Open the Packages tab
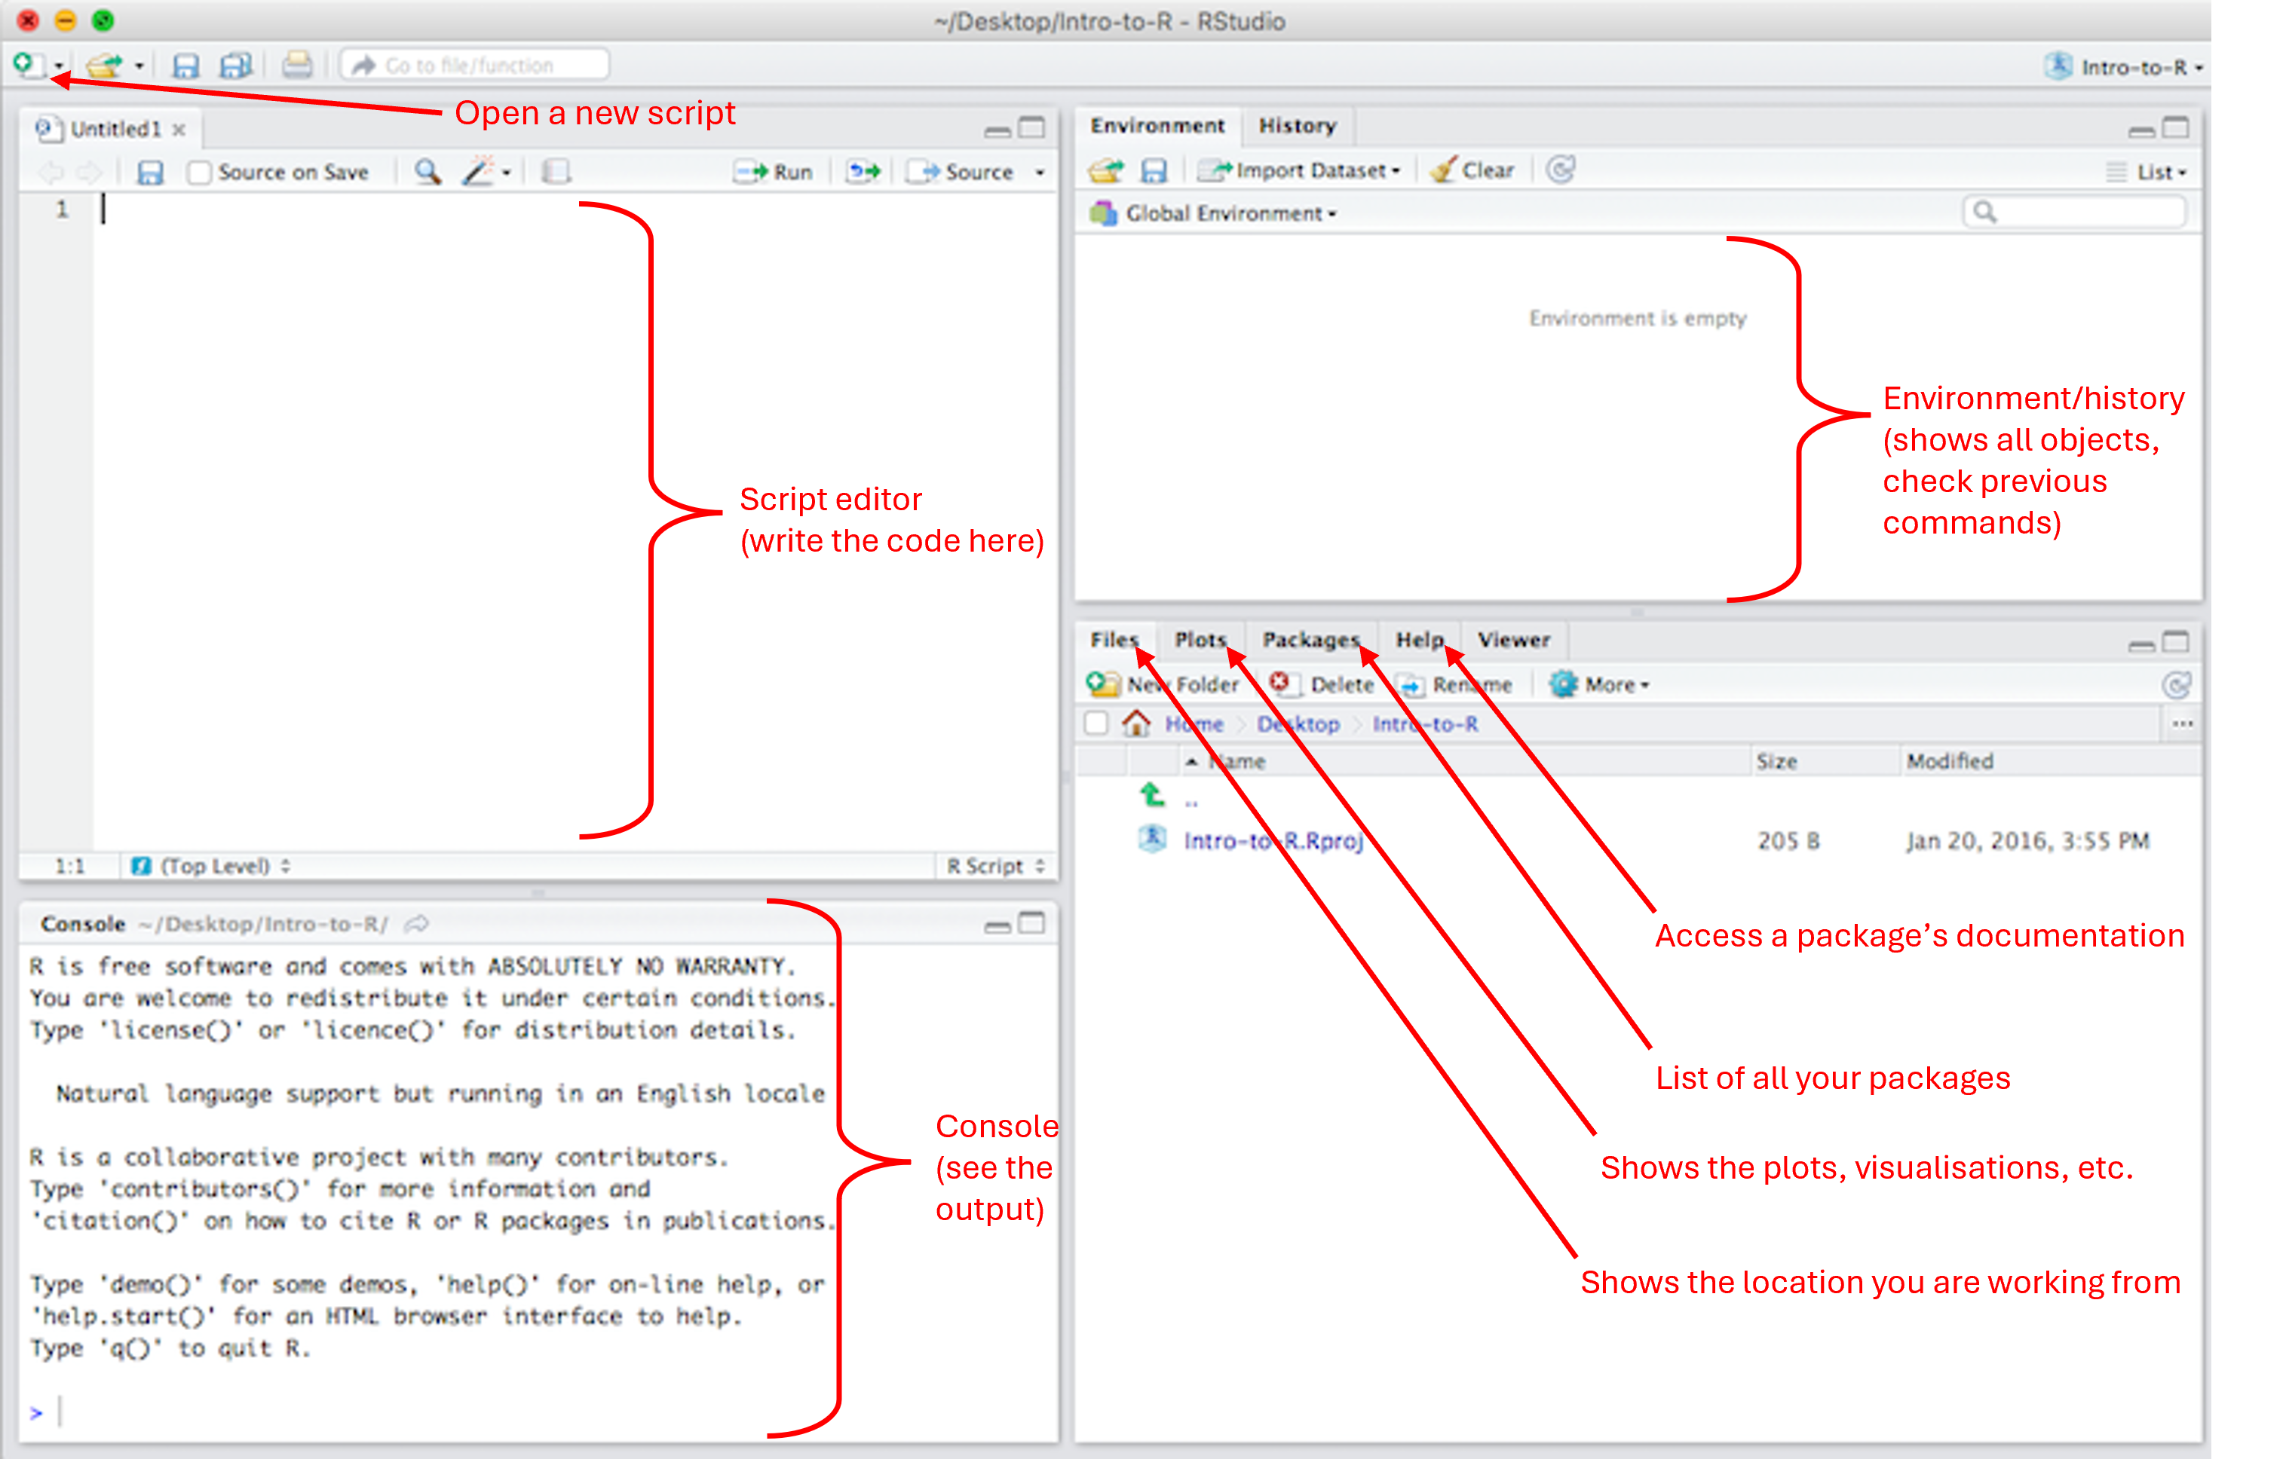 [1310, 641]
